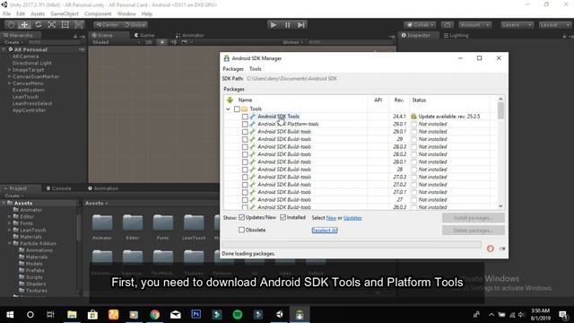Open the File menu in Unity
The width and height of the screenshot is (574, 323).
coord(6,14)
